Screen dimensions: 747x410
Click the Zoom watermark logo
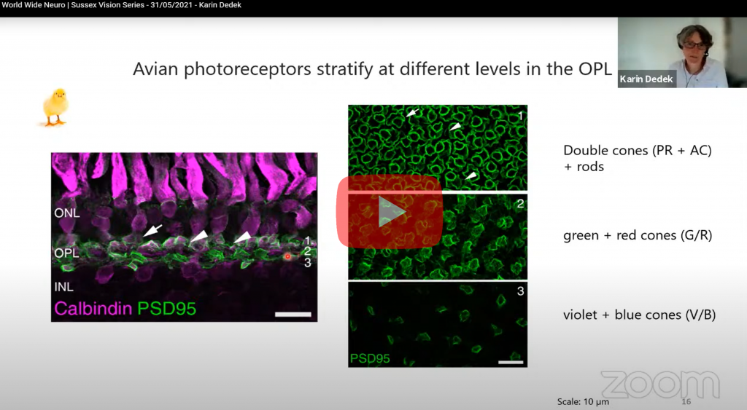click(659, 385)
